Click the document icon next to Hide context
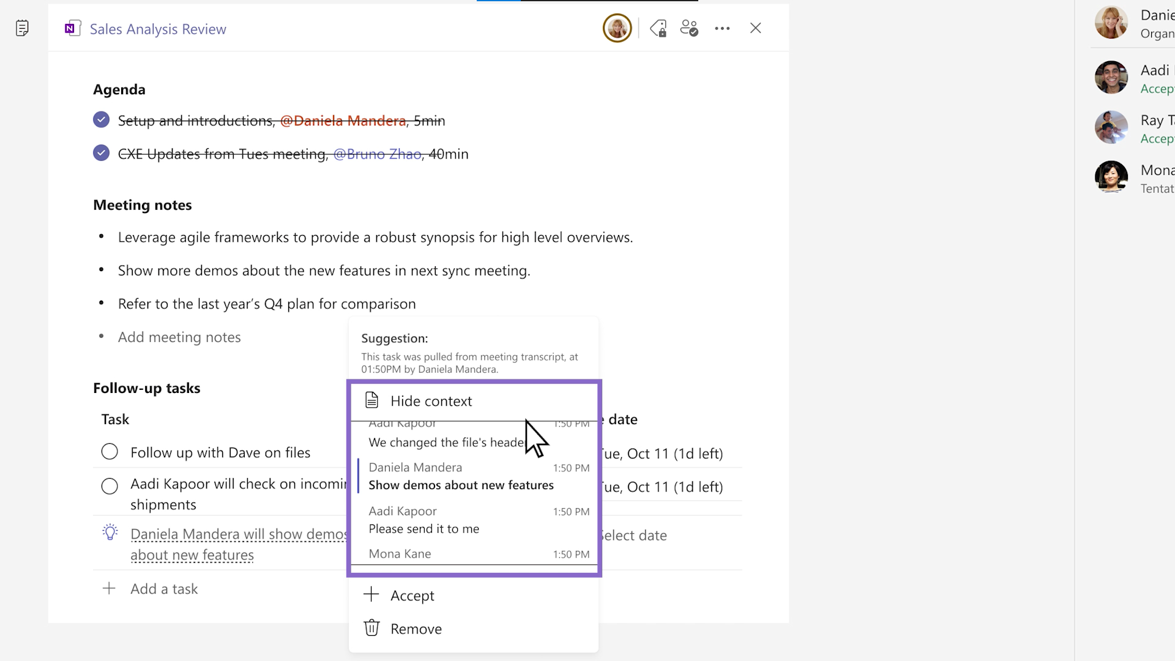1175x661 pixels. click(371, 400)
